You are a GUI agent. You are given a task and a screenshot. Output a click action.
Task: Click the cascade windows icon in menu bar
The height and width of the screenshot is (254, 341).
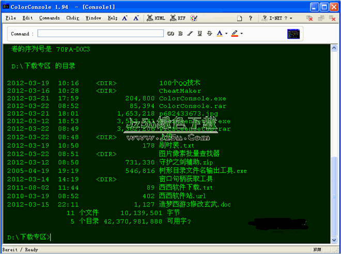[x=321, y=18]
